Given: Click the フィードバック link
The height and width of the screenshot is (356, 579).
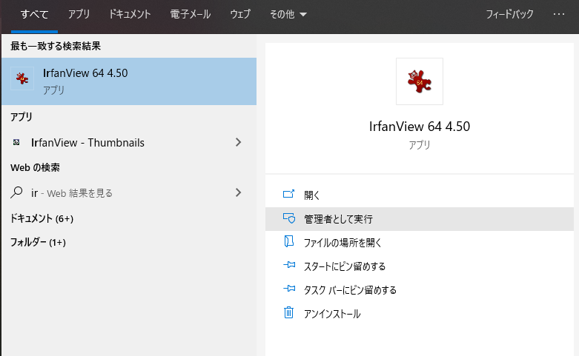Looking at the screenshot, I should coord(509,14).
